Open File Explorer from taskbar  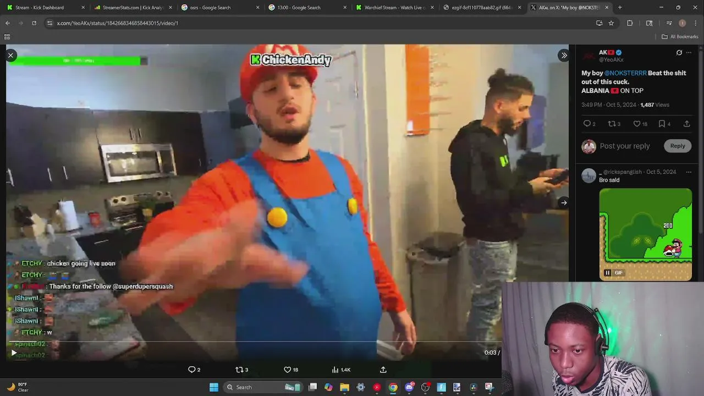coord(344,387)
